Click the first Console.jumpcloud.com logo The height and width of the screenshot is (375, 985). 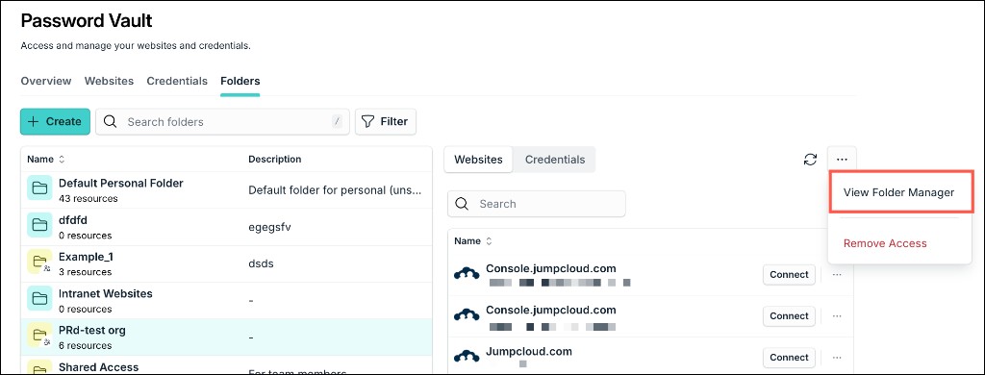click(467, 274)
